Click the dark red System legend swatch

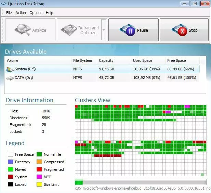(x=11, y=177)
